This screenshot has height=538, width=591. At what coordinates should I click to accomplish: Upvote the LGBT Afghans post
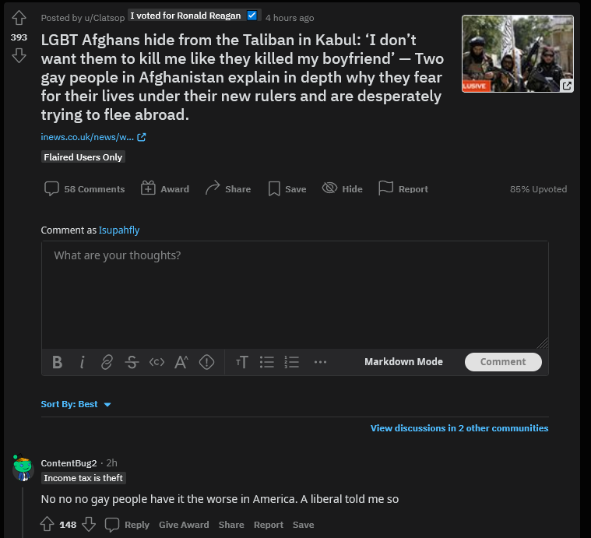click(19, 18)
